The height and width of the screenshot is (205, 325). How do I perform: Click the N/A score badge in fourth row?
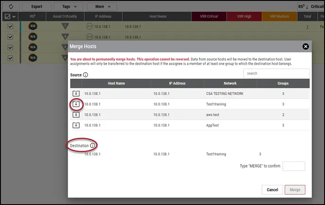click(x=33, y=58)
